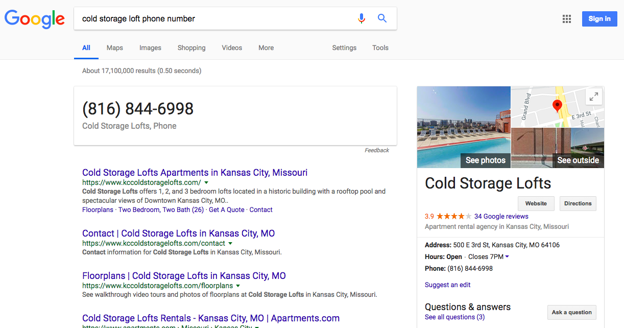Open the 34 Google reviews link
624x328 pixels.
(501, 216)
